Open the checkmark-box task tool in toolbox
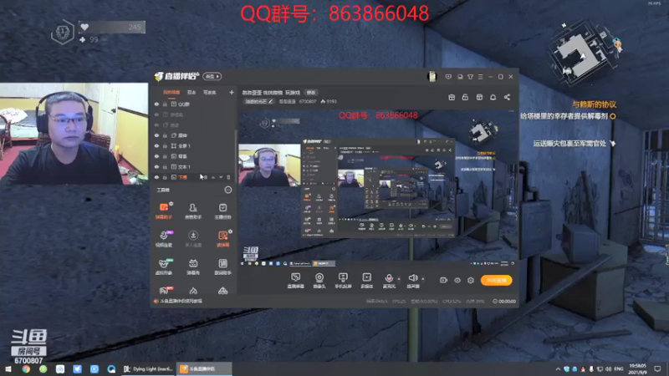The image size is (669, 376). click(222, 211)
